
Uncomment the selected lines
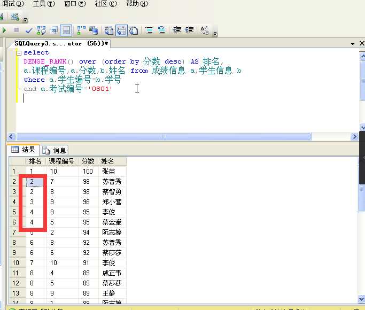click(x=161, y=30)
